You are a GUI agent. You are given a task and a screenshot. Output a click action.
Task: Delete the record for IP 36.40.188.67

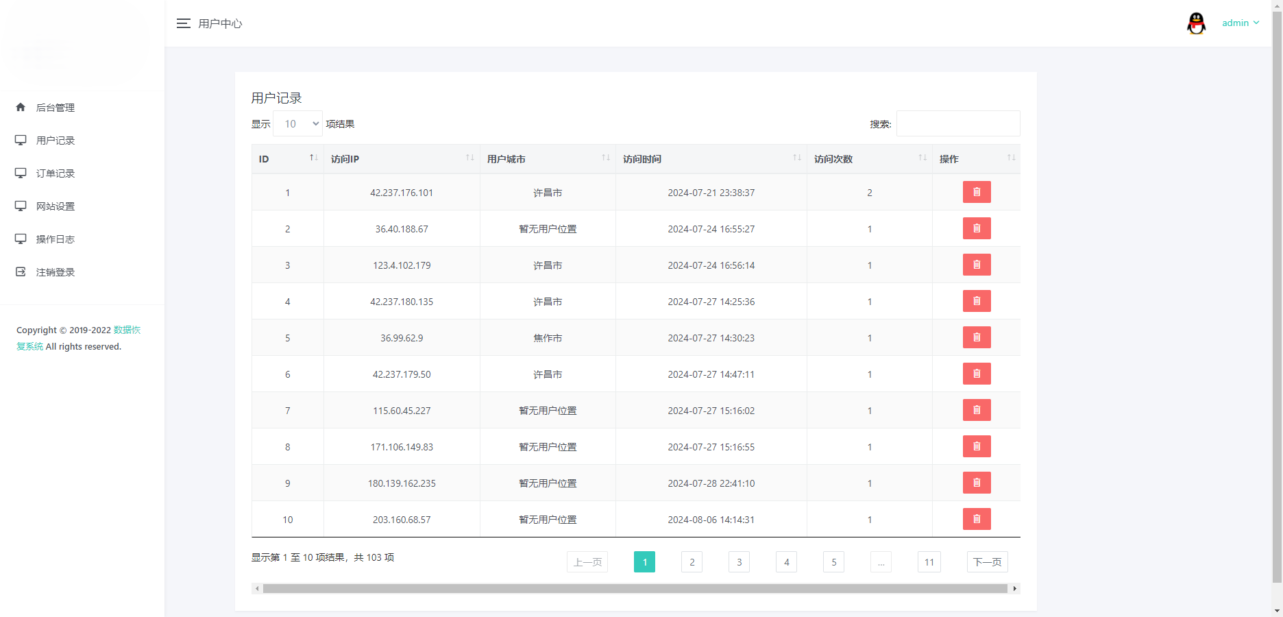[x=977, y=228]
